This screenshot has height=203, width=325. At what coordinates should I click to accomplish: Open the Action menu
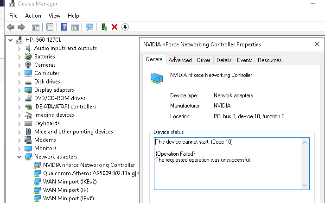point(33,16)
